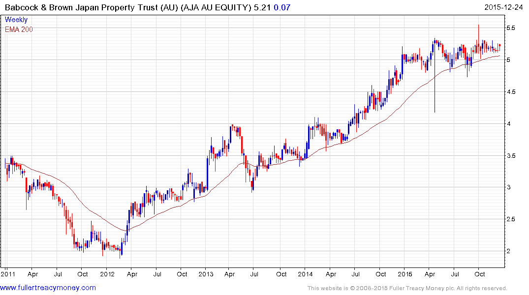The image size is (529, 295).
Task: Click the tall upper wick spike near October 2015
Action: [478, 34]
